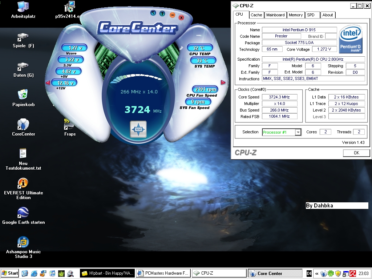Select the CPU tab in CPU-Z
This screenshot has width=372, height=279.
pos(241,15)
